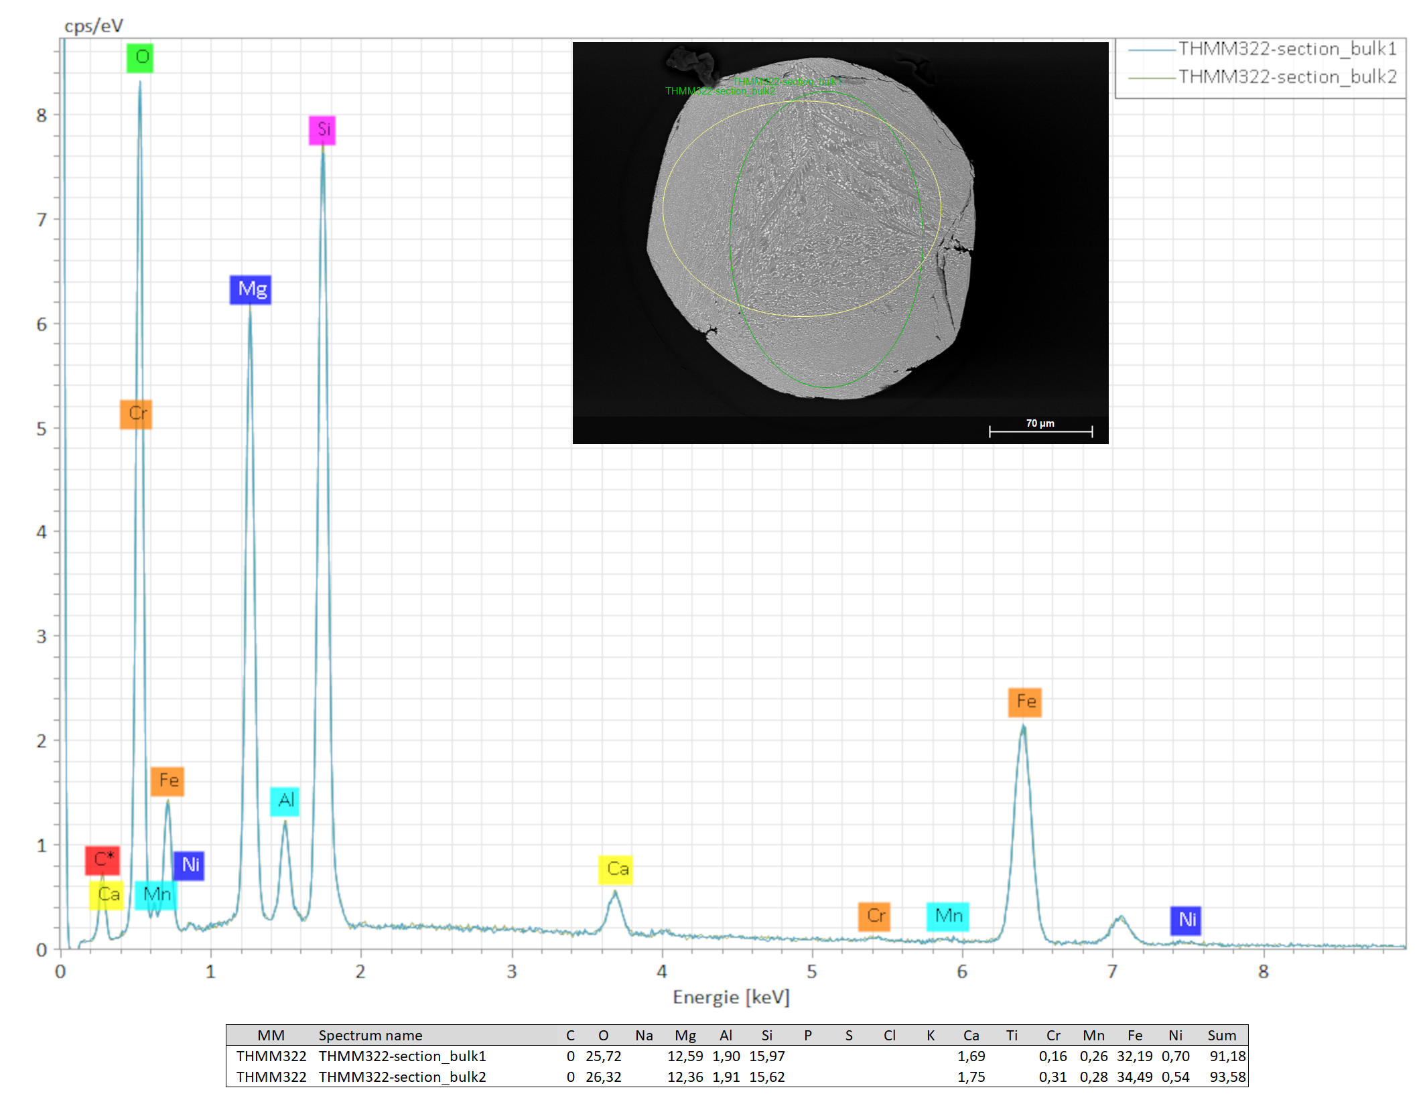
Task: Click THMM322-section_bulk1 legend entry
Action: pos(1286,50)
